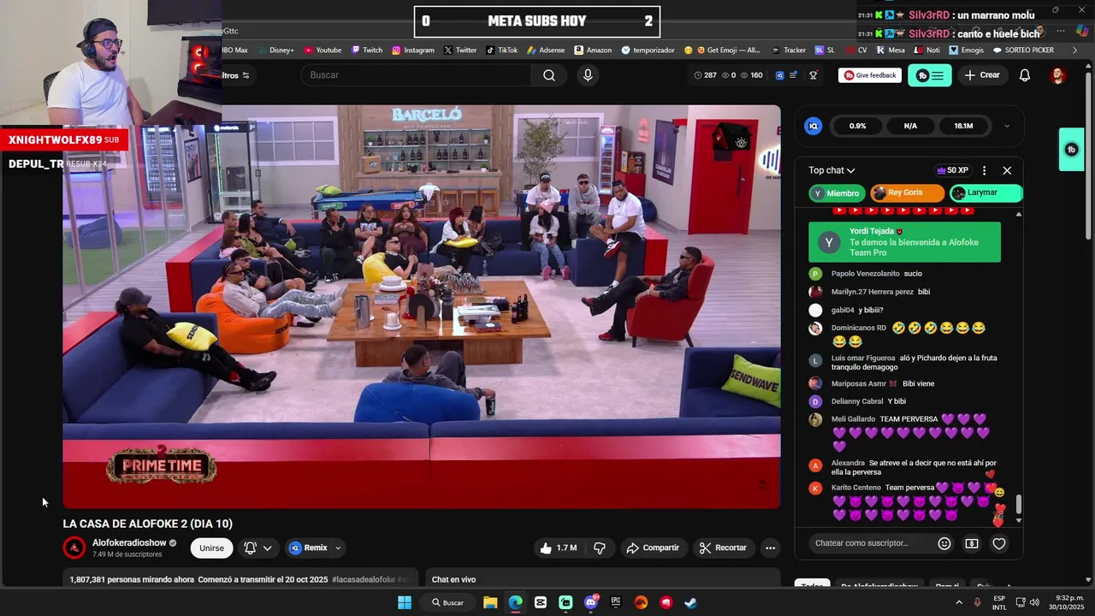Click the TubeBuddy side tab icon

point(1071,150)
